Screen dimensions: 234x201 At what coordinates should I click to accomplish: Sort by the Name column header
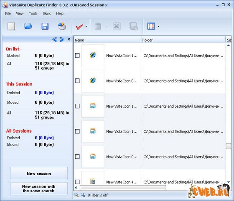107,40
